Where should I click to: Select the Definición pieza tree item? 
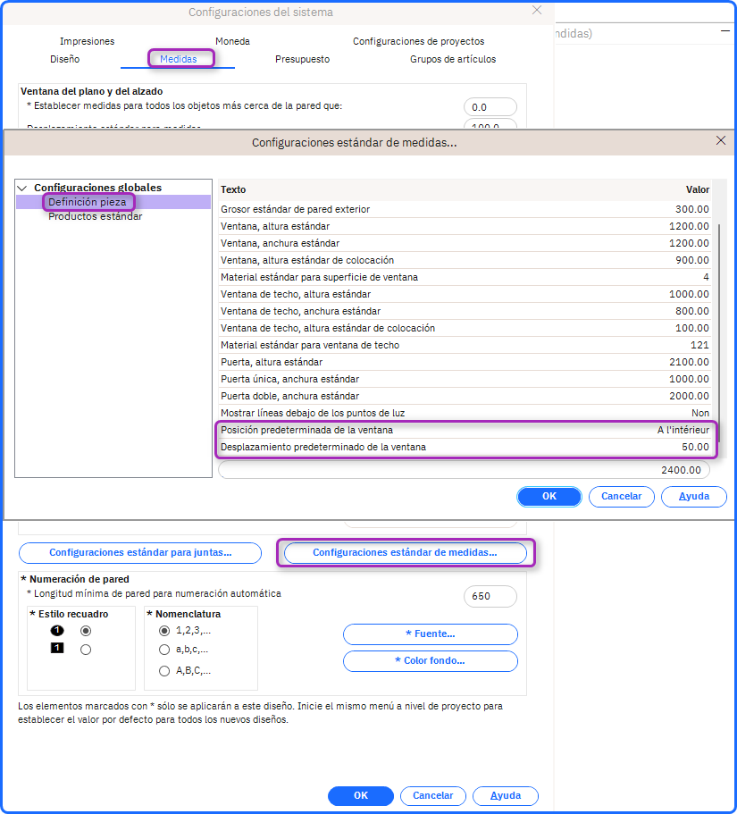pos(88,202)
